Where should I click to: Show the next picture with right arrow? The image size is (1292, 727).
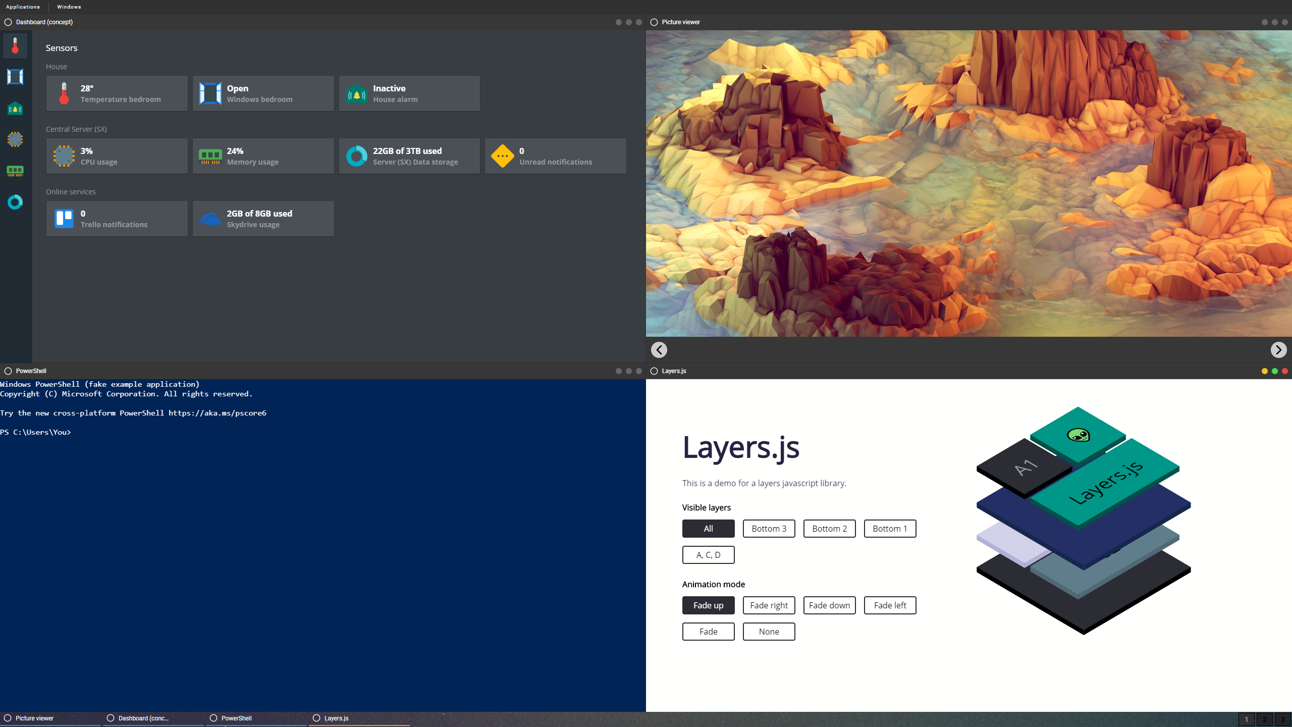(x=1278, y=349)
